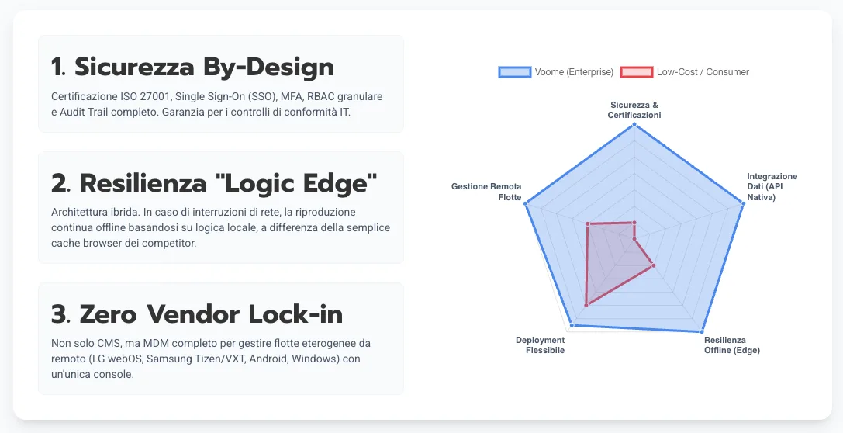Click the Deployment Flessibile axis label
Screen dimensions: 843x433
pos(541,345)
